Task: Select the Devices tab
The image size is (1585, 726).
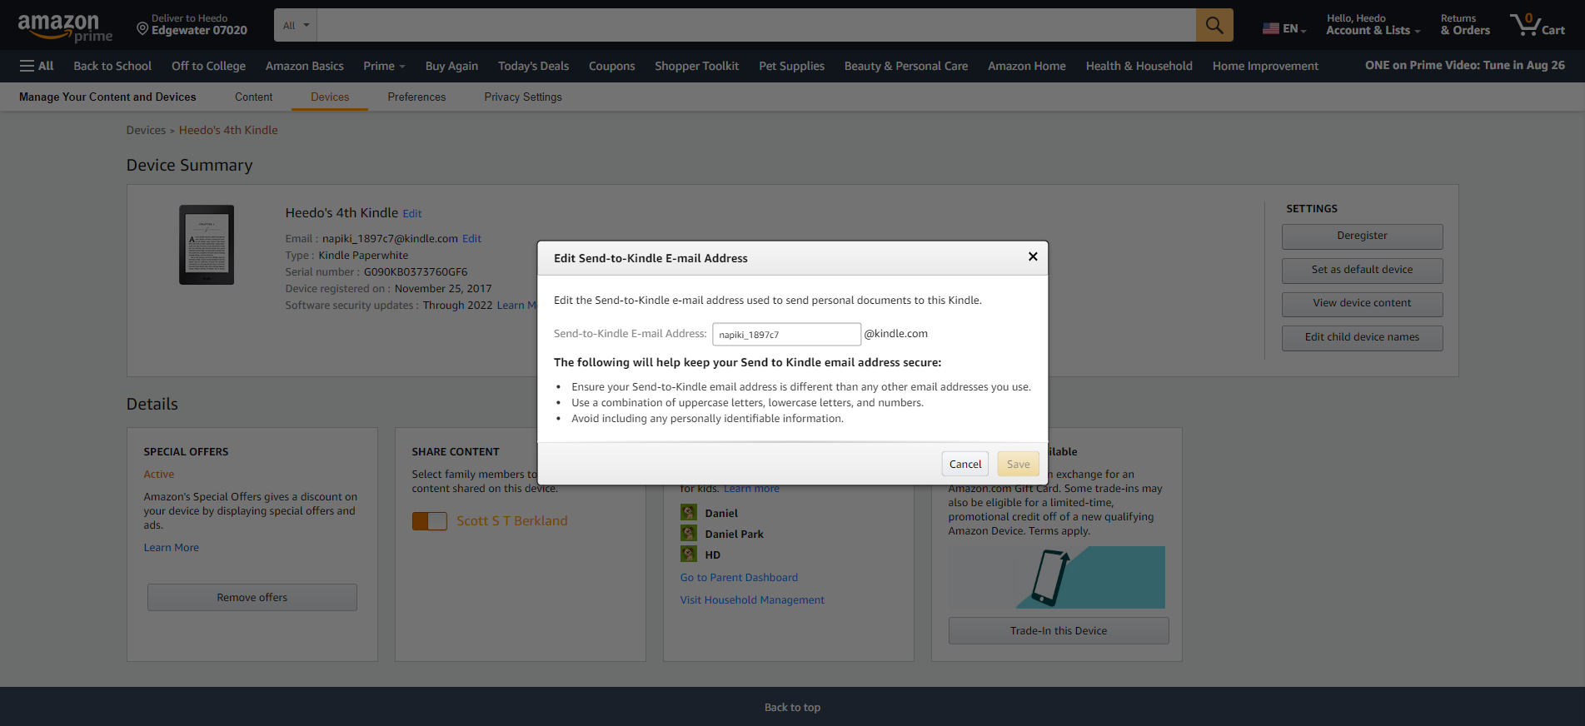Action: [330, 97]
